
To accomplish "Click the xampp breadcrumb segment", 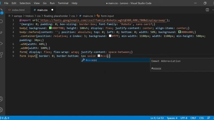I will (x=18, y=16).
